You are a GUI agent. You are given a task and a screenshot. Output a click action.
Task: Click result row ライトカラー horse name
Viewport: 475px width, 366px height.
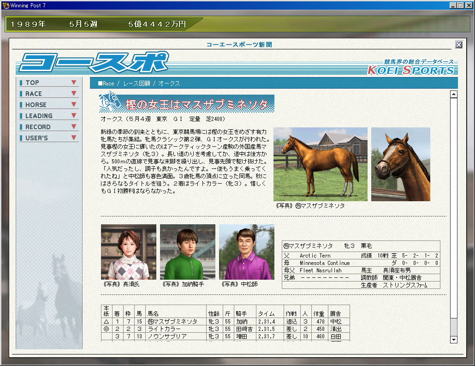164,329
